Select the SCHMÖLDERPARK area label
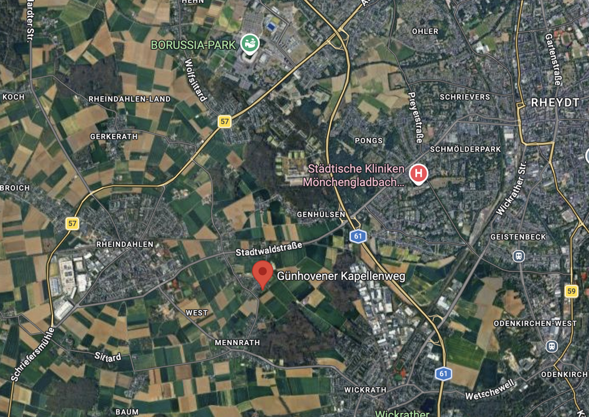589x417 pixels. pos(465,150)
